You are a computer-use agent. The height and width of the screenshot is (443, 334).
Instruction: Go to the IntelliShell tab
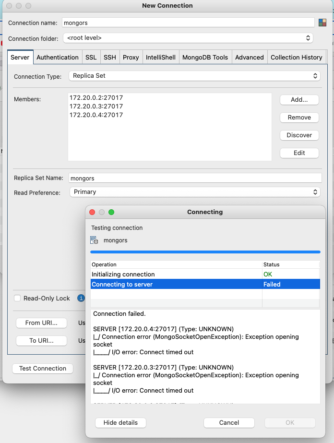coord(160,57)
